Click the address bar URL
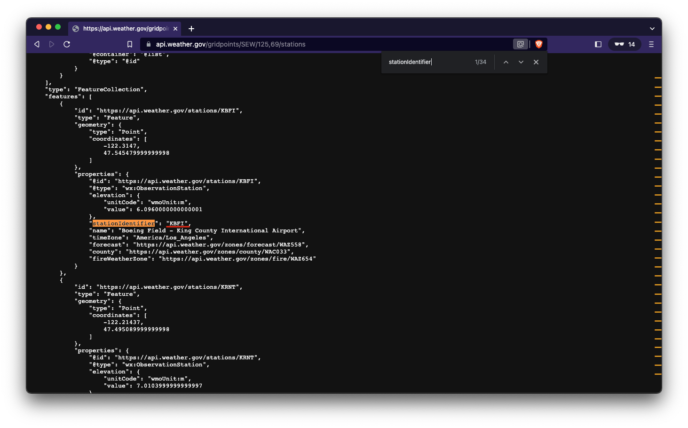688x428 pixels. pos(230,44)
